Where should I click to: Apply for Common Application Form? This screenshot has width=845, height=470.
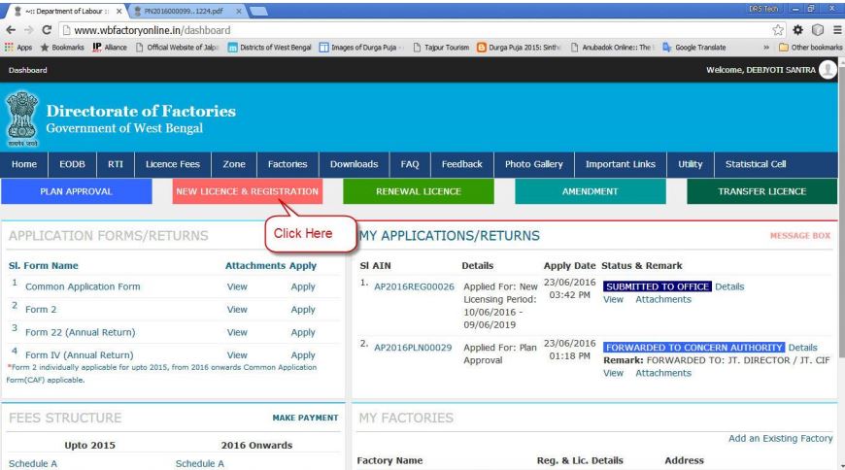pos(303,286)
